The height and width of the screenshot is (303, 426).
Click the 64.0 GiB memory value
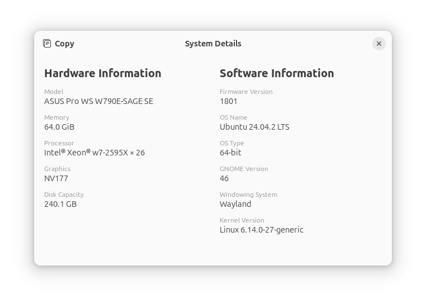click(59, 127)
